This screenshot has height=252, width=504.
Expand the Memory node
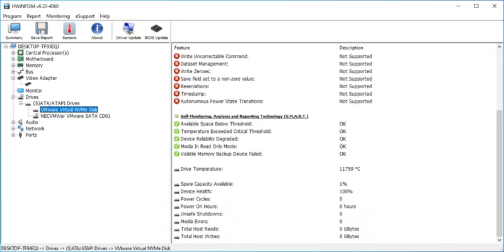[13, 66]
